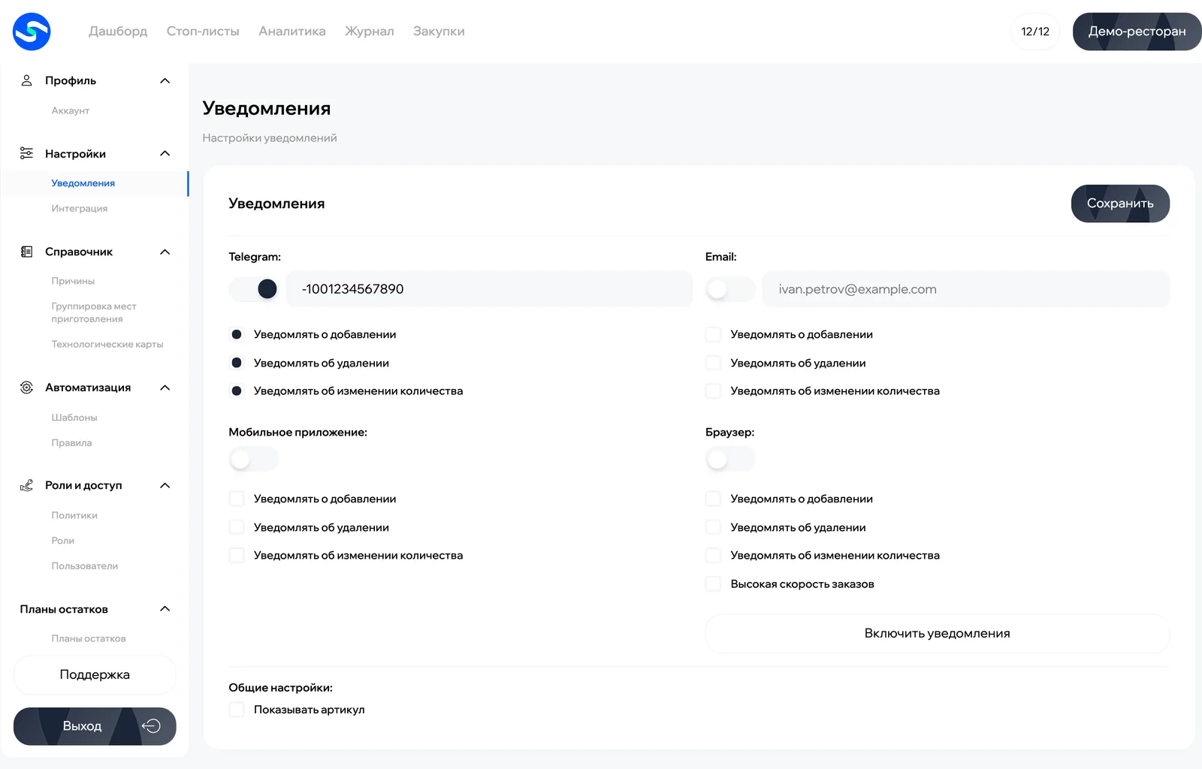Click the Профиль person icon

point(26,80)
